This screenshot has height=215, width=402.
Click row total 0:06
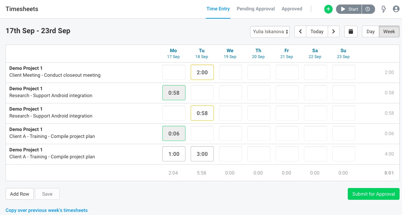click(389, 133)
